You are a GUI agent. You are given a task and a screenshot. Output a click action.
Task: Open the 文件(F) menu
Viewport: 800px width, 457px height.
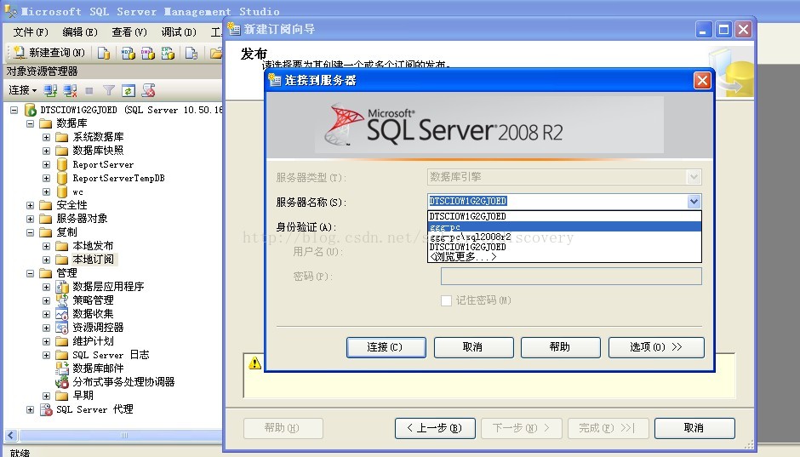tap(31, 32)
